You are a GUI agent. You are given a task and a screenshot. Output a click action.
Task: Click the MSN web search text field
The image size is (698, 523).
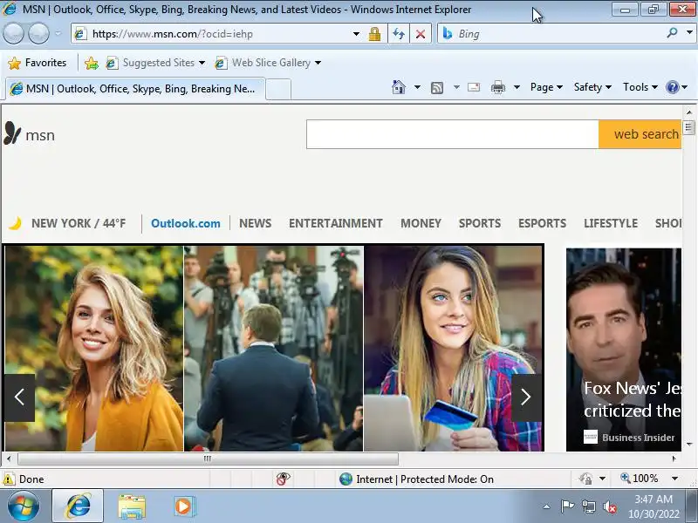point(452,134)
